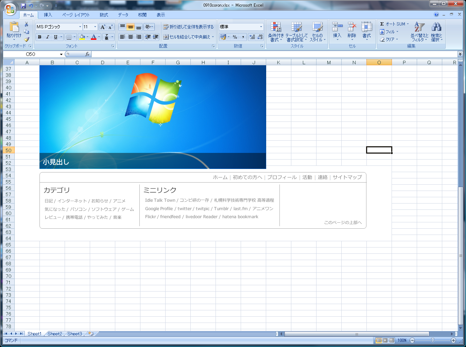Open the データ ribbon tab
466x347 pixels.
tap(123, 15)
